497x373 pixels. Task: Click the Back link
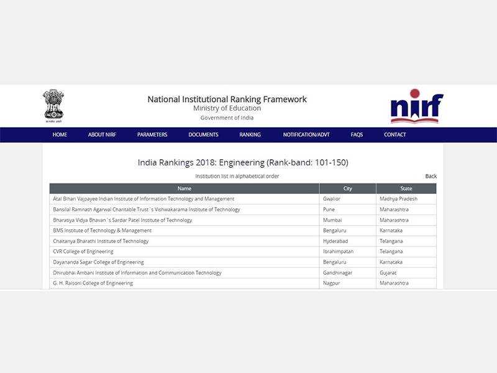(431, 176)
